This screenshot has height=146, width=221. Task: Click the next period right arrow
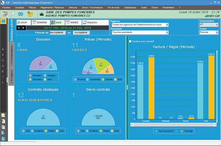[x=23, y=28]
